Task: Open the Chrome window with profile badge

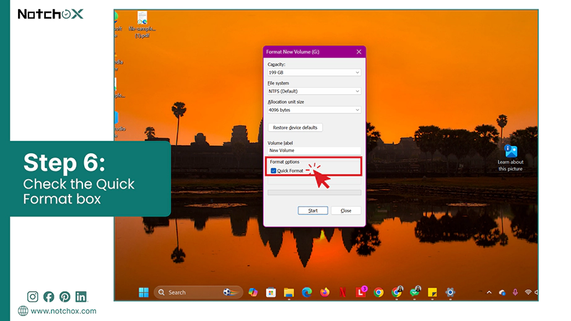Action: (397, 292)
